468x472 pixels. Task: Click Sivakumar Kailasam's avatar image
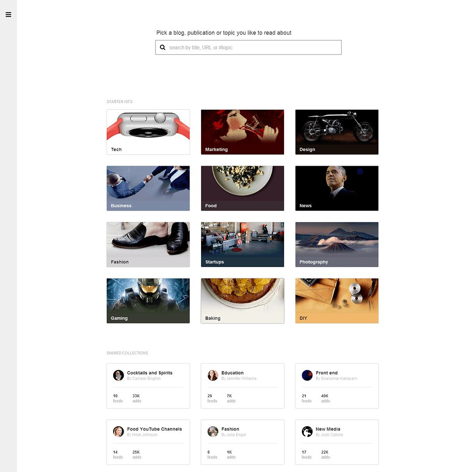click(x=307, y=375)
